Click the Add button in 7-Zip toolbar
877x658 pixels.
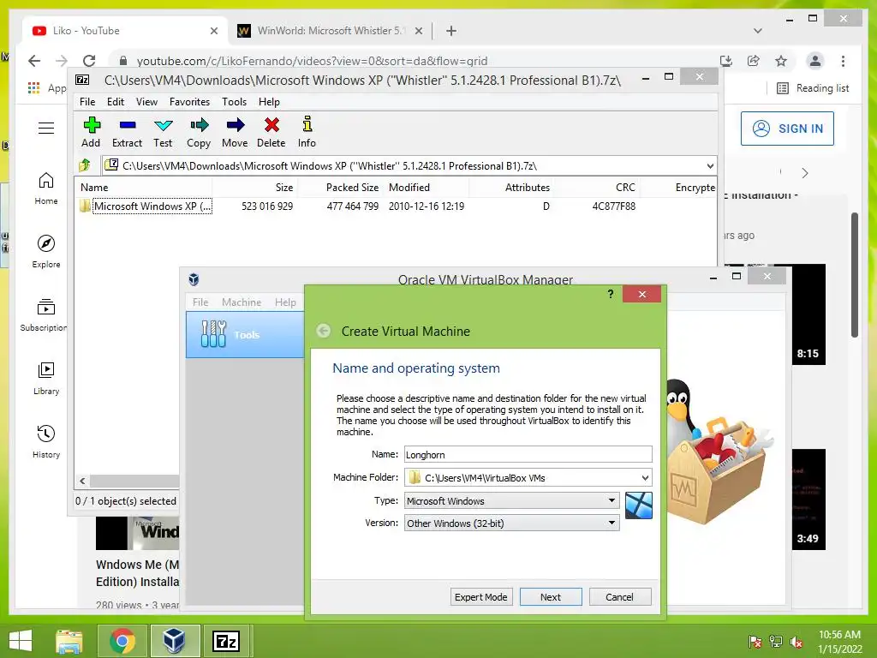(x=91, y=132)
